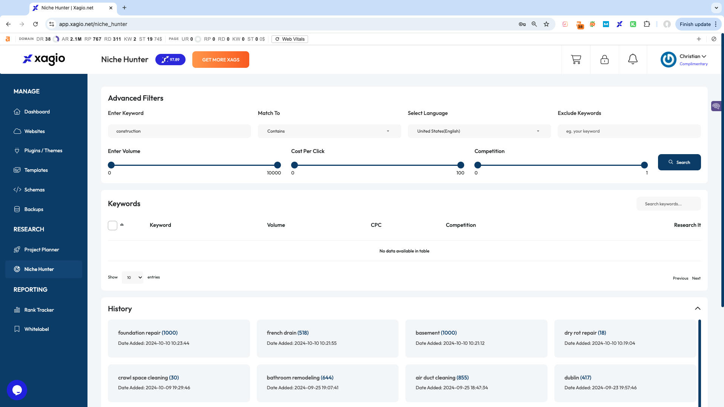Open Chrome tab search dropdown
This screenshot has width=724, height=407.
(716, 8)
